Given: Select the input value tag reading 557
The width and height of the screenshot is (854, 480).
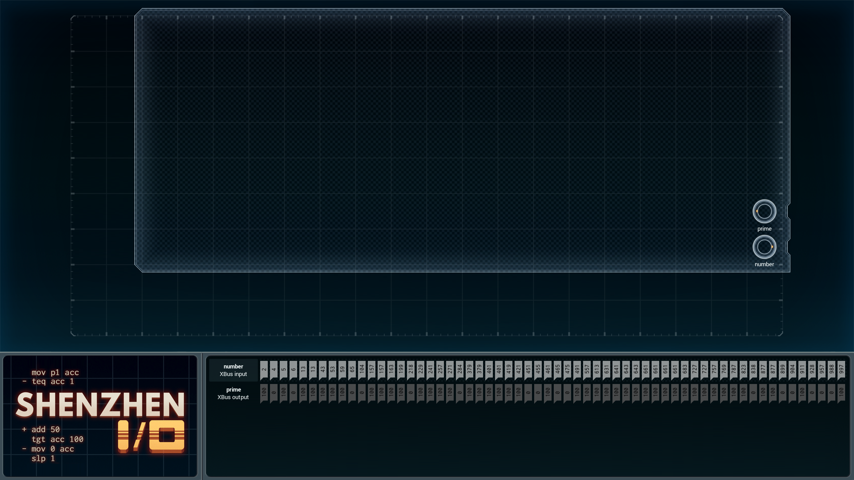Looking at the screenshot, I should (x=587, y=370).
